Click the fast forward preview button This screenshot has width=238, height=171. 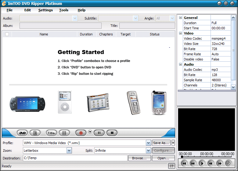219,163
